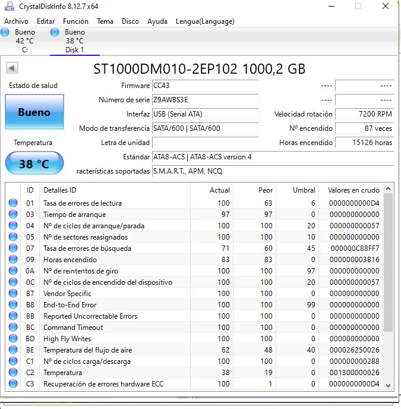Click the scroll down arrow of attribute list
The height and width of the screenshot is (409, 401).
(388, 386)
